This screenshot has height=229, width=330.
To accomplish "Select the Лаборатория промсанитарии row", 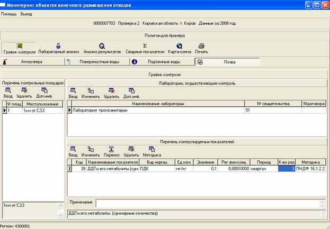I will tap(156, 111).
